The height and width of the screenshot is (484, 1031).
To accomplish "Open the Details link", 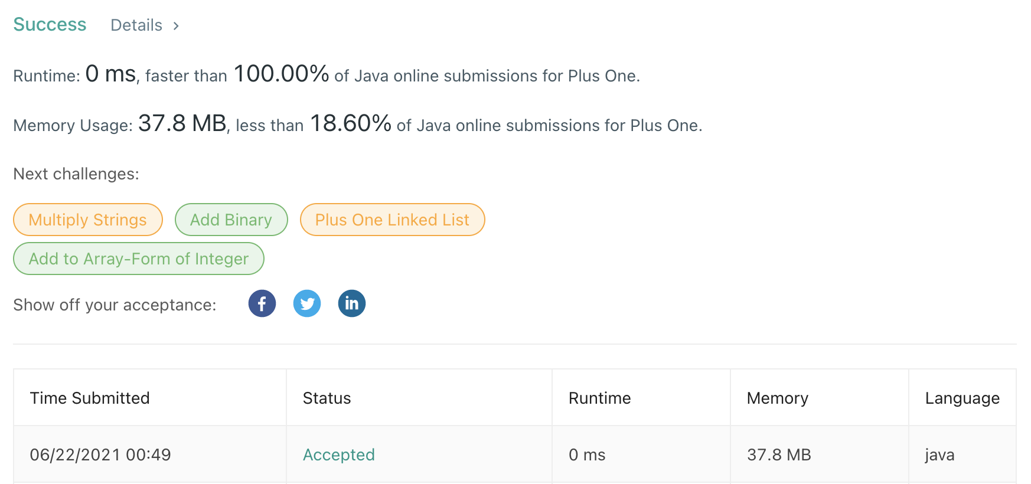I will pos(136,25).
